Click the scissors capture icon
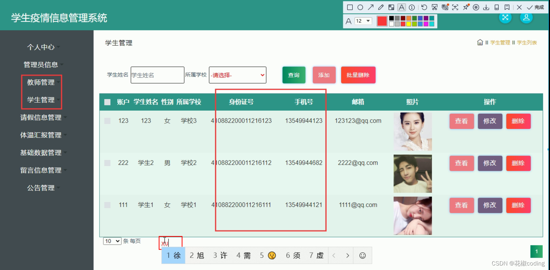 (434, 7)
